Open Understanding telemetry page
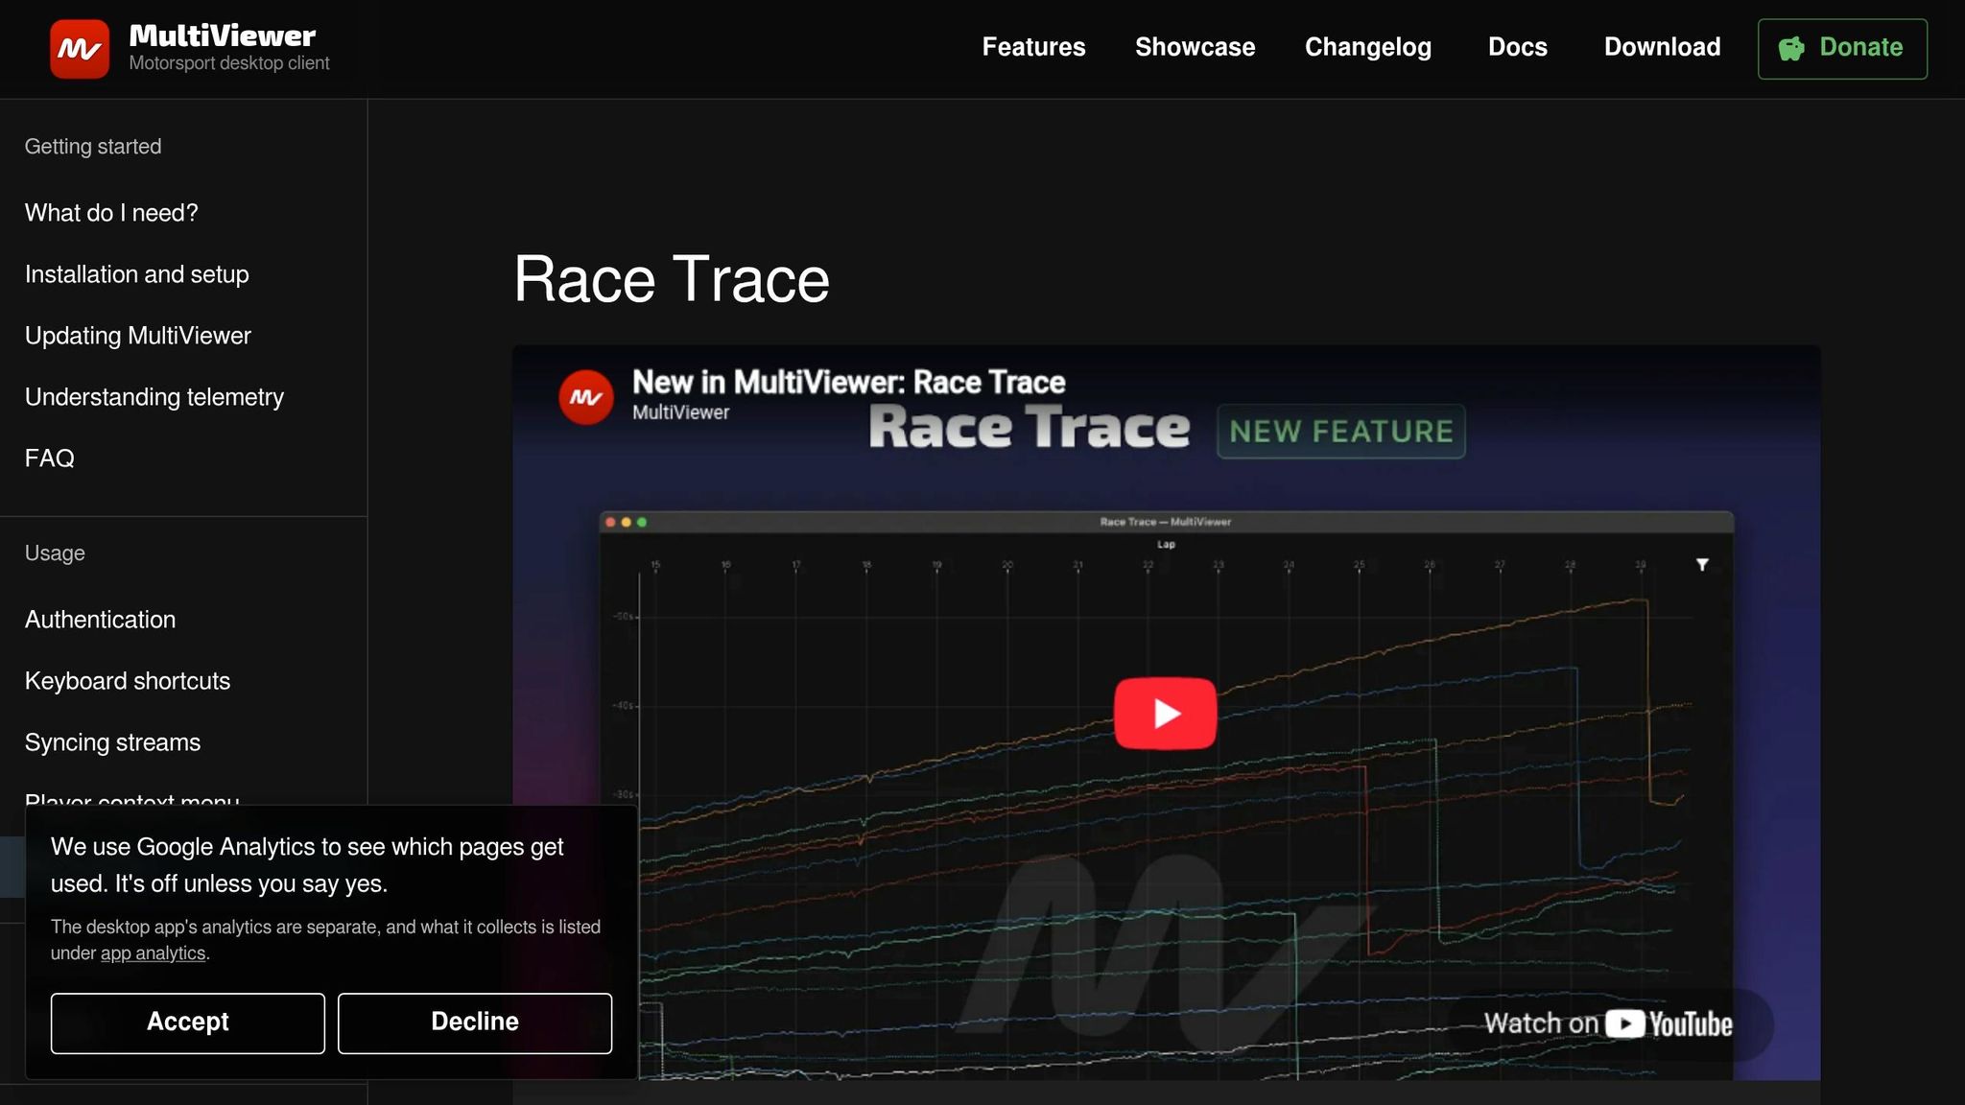The width and height of the screenshot is (1965, 1105). tap(154, 397)
